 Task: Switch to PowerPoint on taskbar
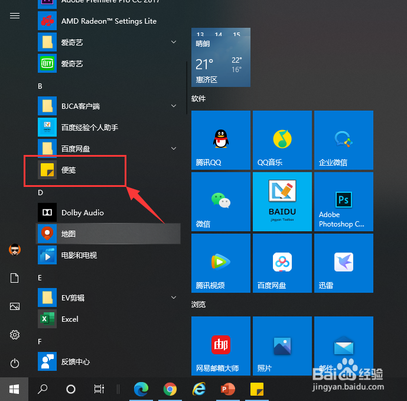[228, 389]
